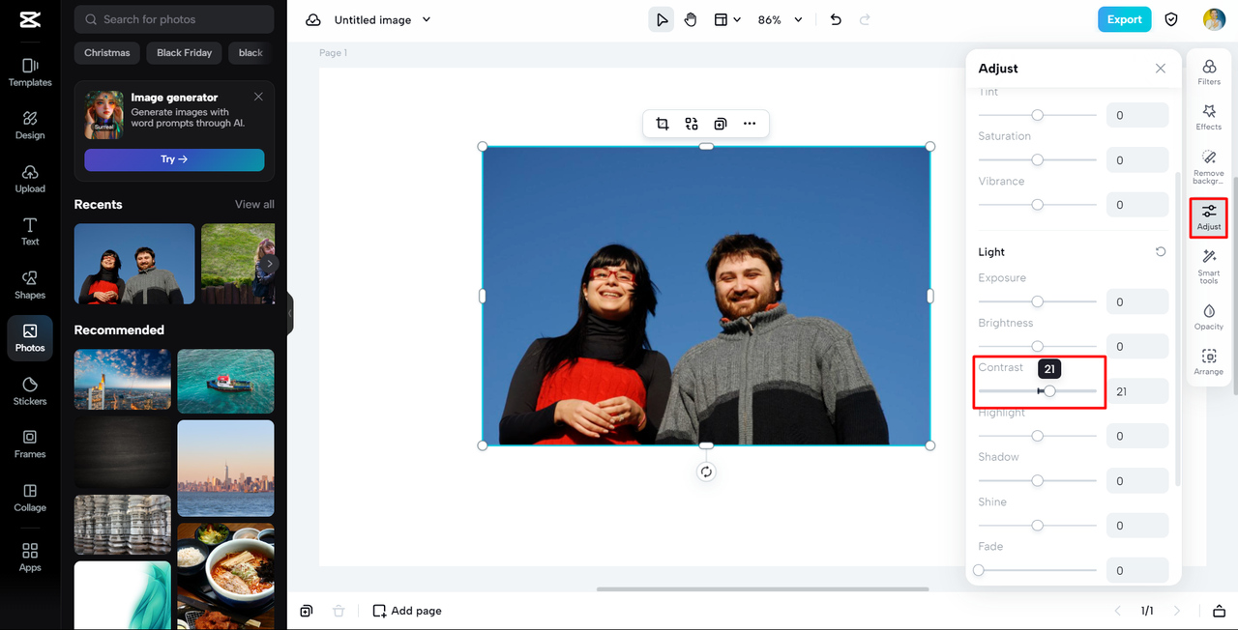Expand the layout view dropdown
Screen dimensions: 1238x630
coord(726,18)
